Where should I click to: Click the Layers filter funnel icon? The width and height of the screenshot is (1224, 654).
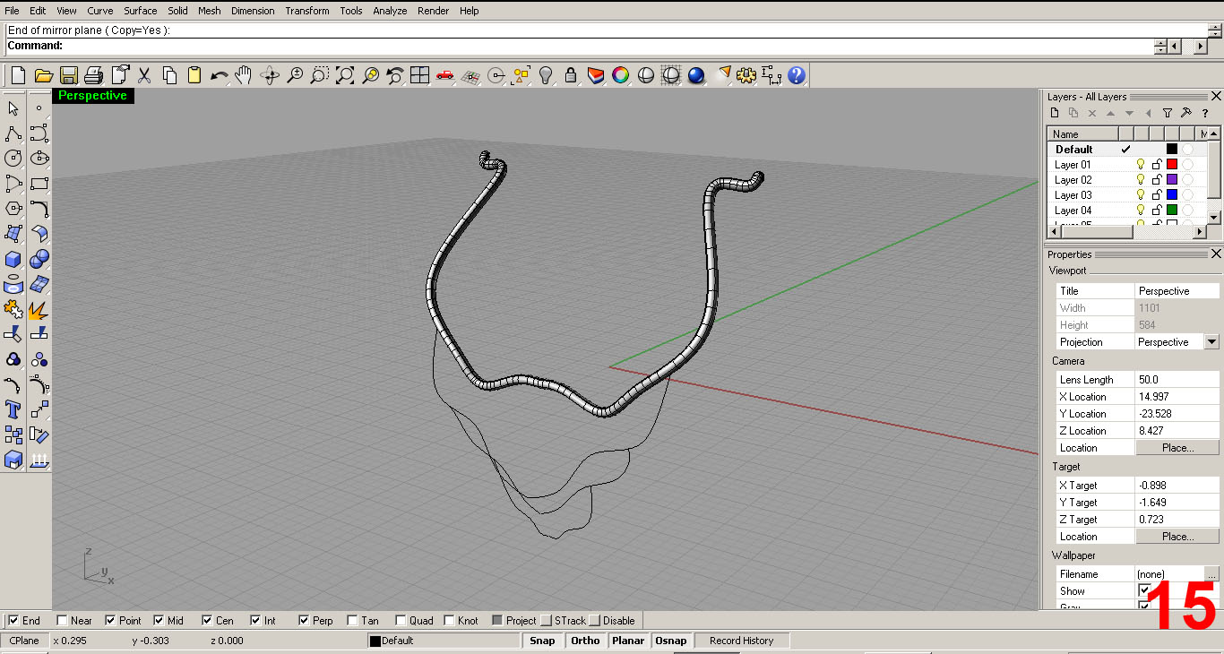point(1168,113)
